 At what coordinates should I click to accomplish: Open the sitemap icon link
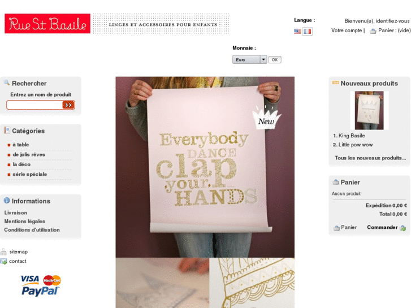[3, 252]
